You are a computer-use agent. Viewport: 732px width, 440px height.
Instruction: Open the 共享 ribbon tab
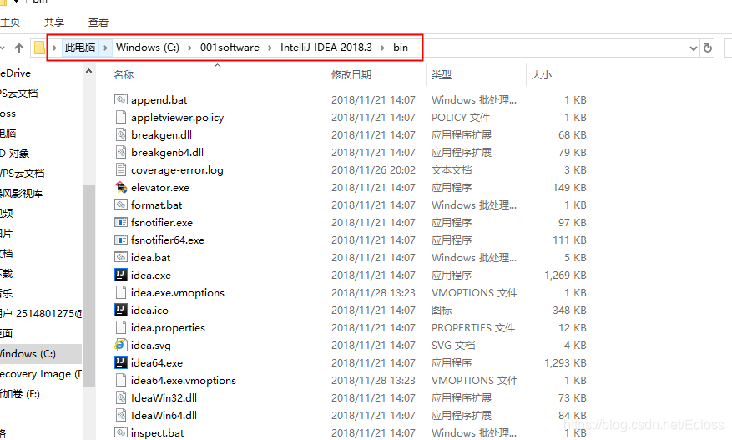(x=54, y=22)
